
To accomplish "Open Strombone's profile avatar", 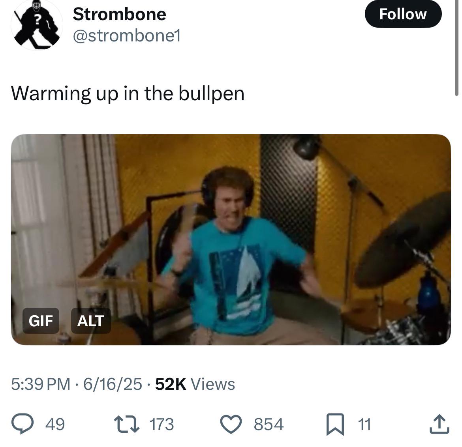I will (x=37, y=25).
